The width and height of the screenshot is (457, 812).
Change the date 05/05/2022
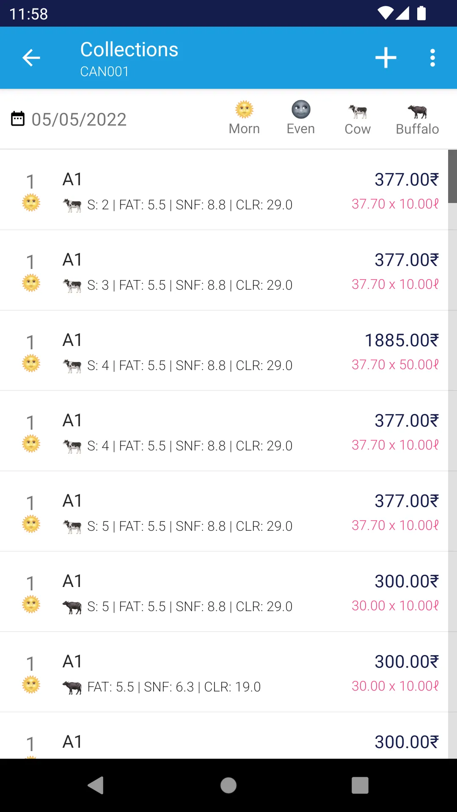pyautogui.click(x=79, y=119)
